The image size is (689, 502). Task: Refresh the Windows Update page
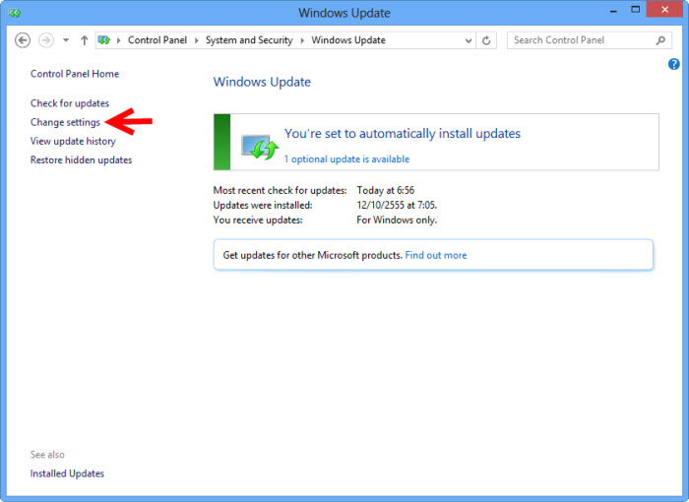point(486,40)
